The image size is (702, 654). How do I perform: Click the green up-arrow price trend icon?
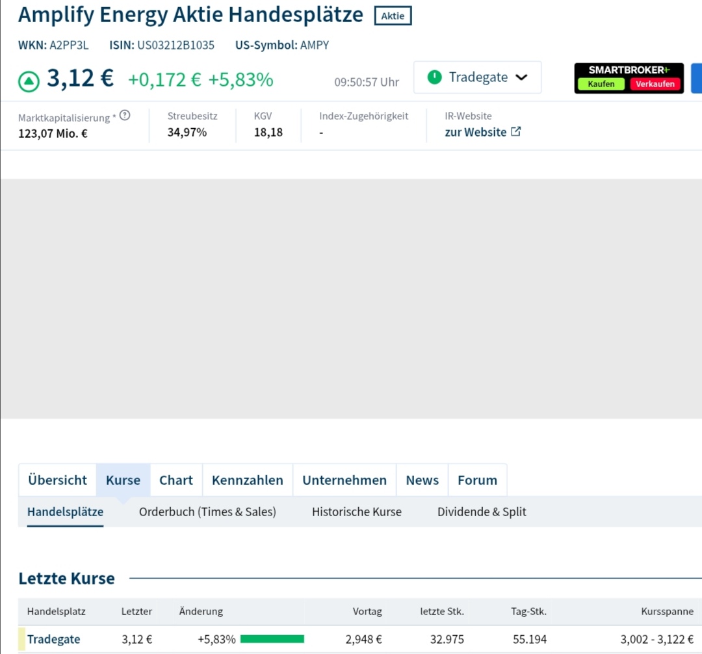point(29,81)
